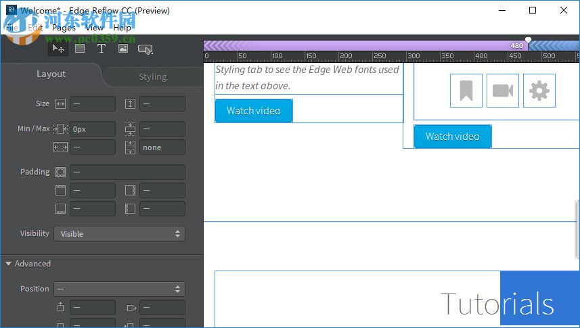Image resolution: width=580 pixels, height=328 pixels.
Task: Click the left padding input field
Action: point(162,208)
